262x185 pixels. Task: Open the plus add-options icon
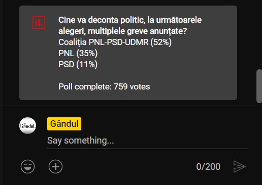[55, 166]
